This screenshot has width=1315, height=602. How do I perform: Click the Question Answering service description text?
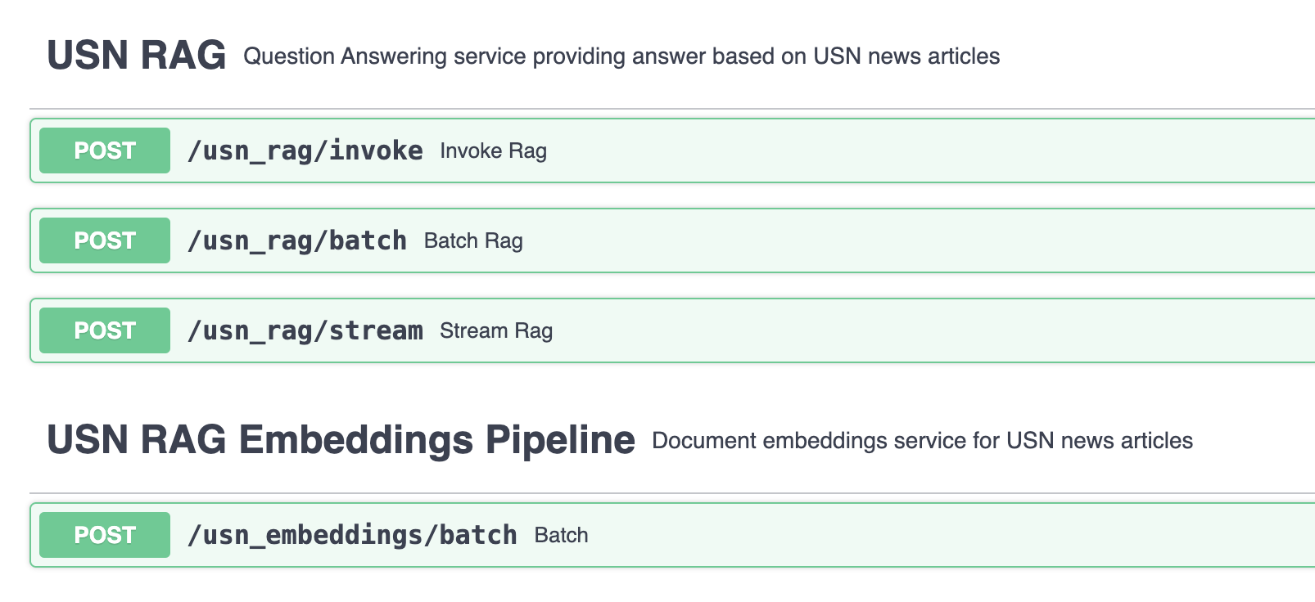(621, 56)
